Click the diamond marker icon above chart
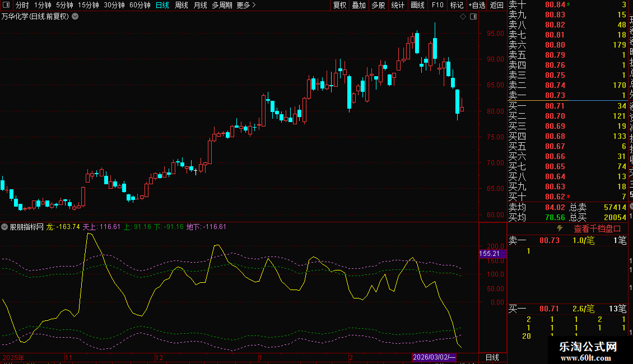The height and width of the screenshot is (364, 633). 463,17
